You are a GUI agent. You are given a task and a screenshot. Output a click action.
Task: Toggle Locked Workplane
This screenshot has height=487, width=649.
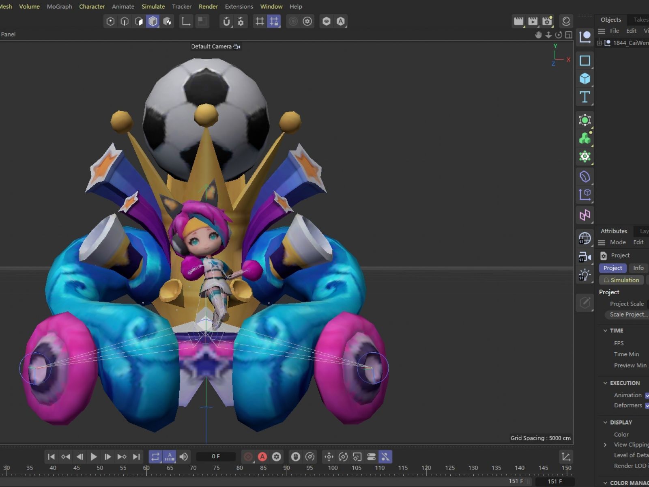[x=274, y=21]
